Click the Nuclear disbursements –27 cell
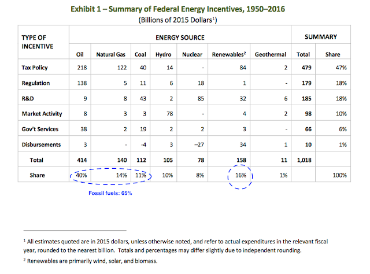The height and width of the screenshot is (274, 370). [x=199, y=145]
